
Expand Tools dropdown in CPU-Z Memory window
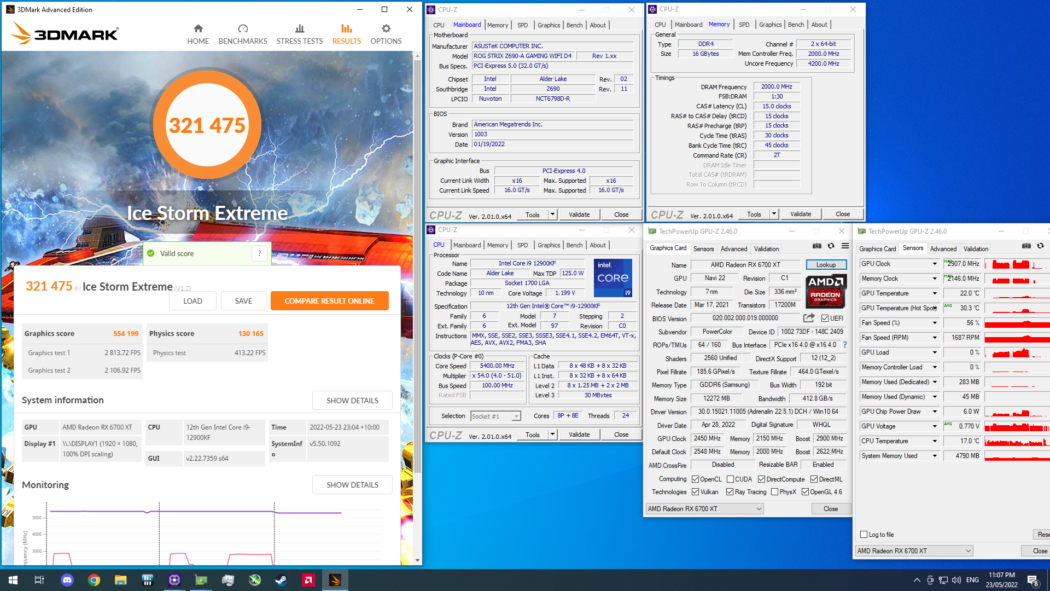click(774, 214)
